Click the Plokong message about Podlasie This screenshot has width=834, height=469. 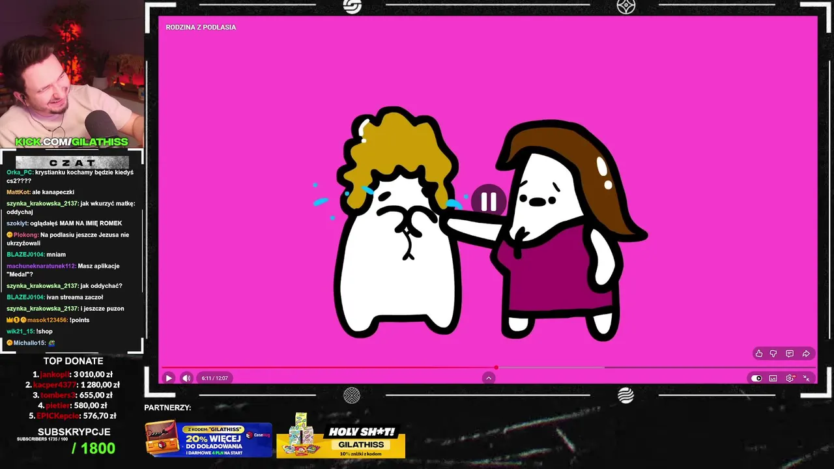[x=68, y=239]
